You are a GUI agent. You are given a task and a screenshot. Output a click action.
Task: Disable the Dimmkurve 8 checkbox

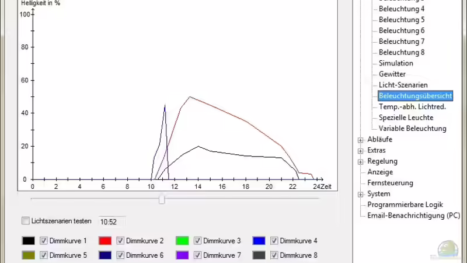(274, 255)
